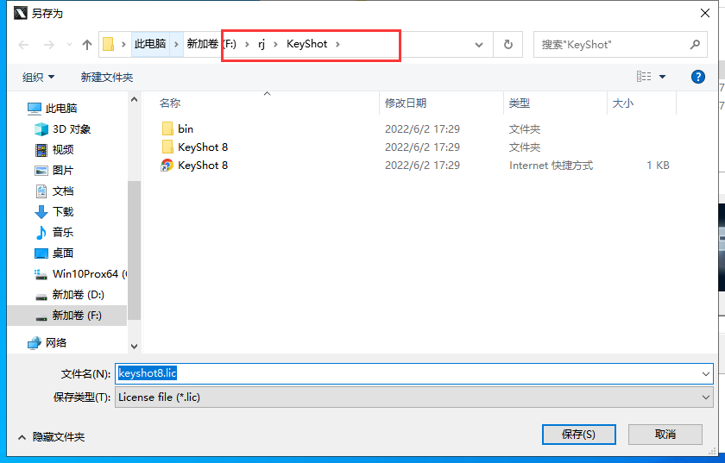Sort by the 修改日期 column header
The image size is (725, 463).
[x=406, y=103]
